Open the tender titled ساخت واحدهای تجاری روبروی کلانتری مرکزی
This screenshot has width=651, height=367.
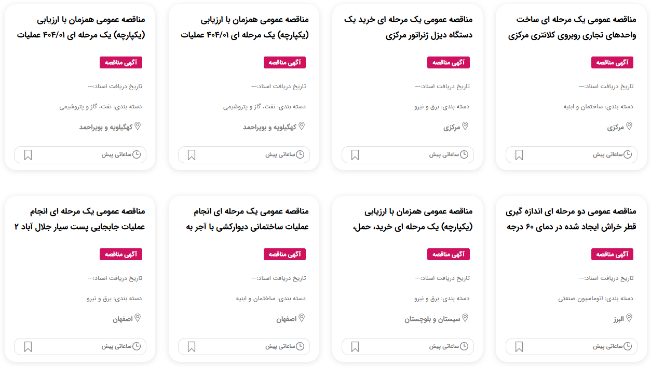tap(572, 27)
